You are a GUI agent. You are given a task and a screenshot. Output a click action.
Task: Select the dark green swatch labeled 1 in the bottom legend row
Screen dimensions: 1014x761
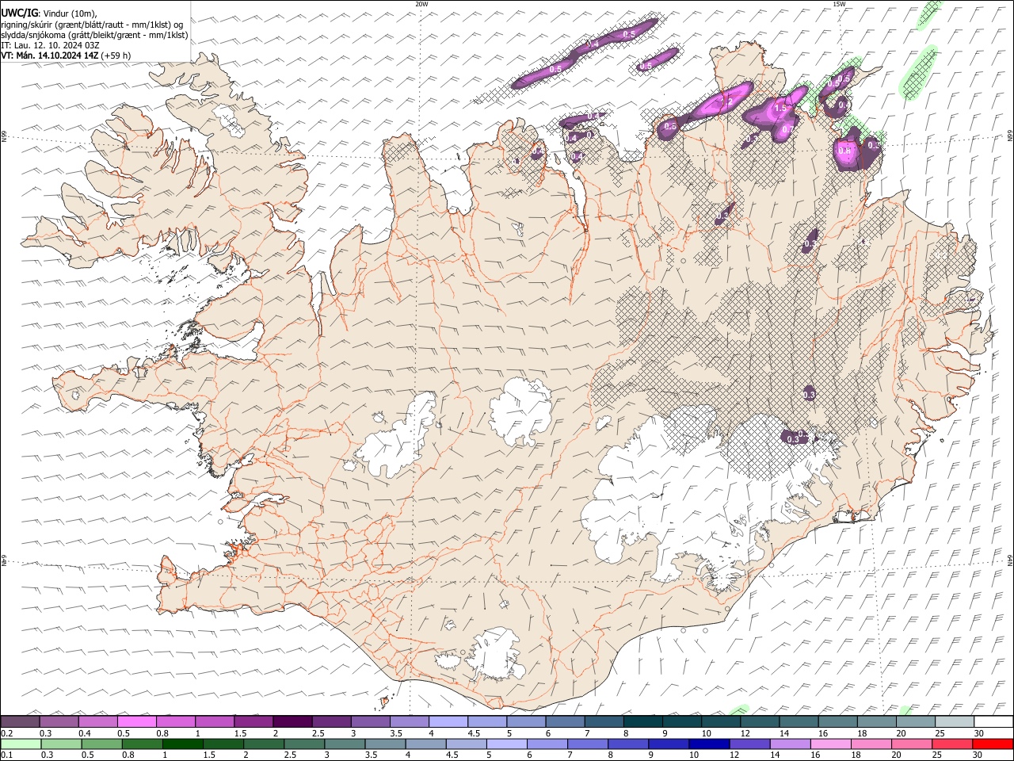coord(182,744)
